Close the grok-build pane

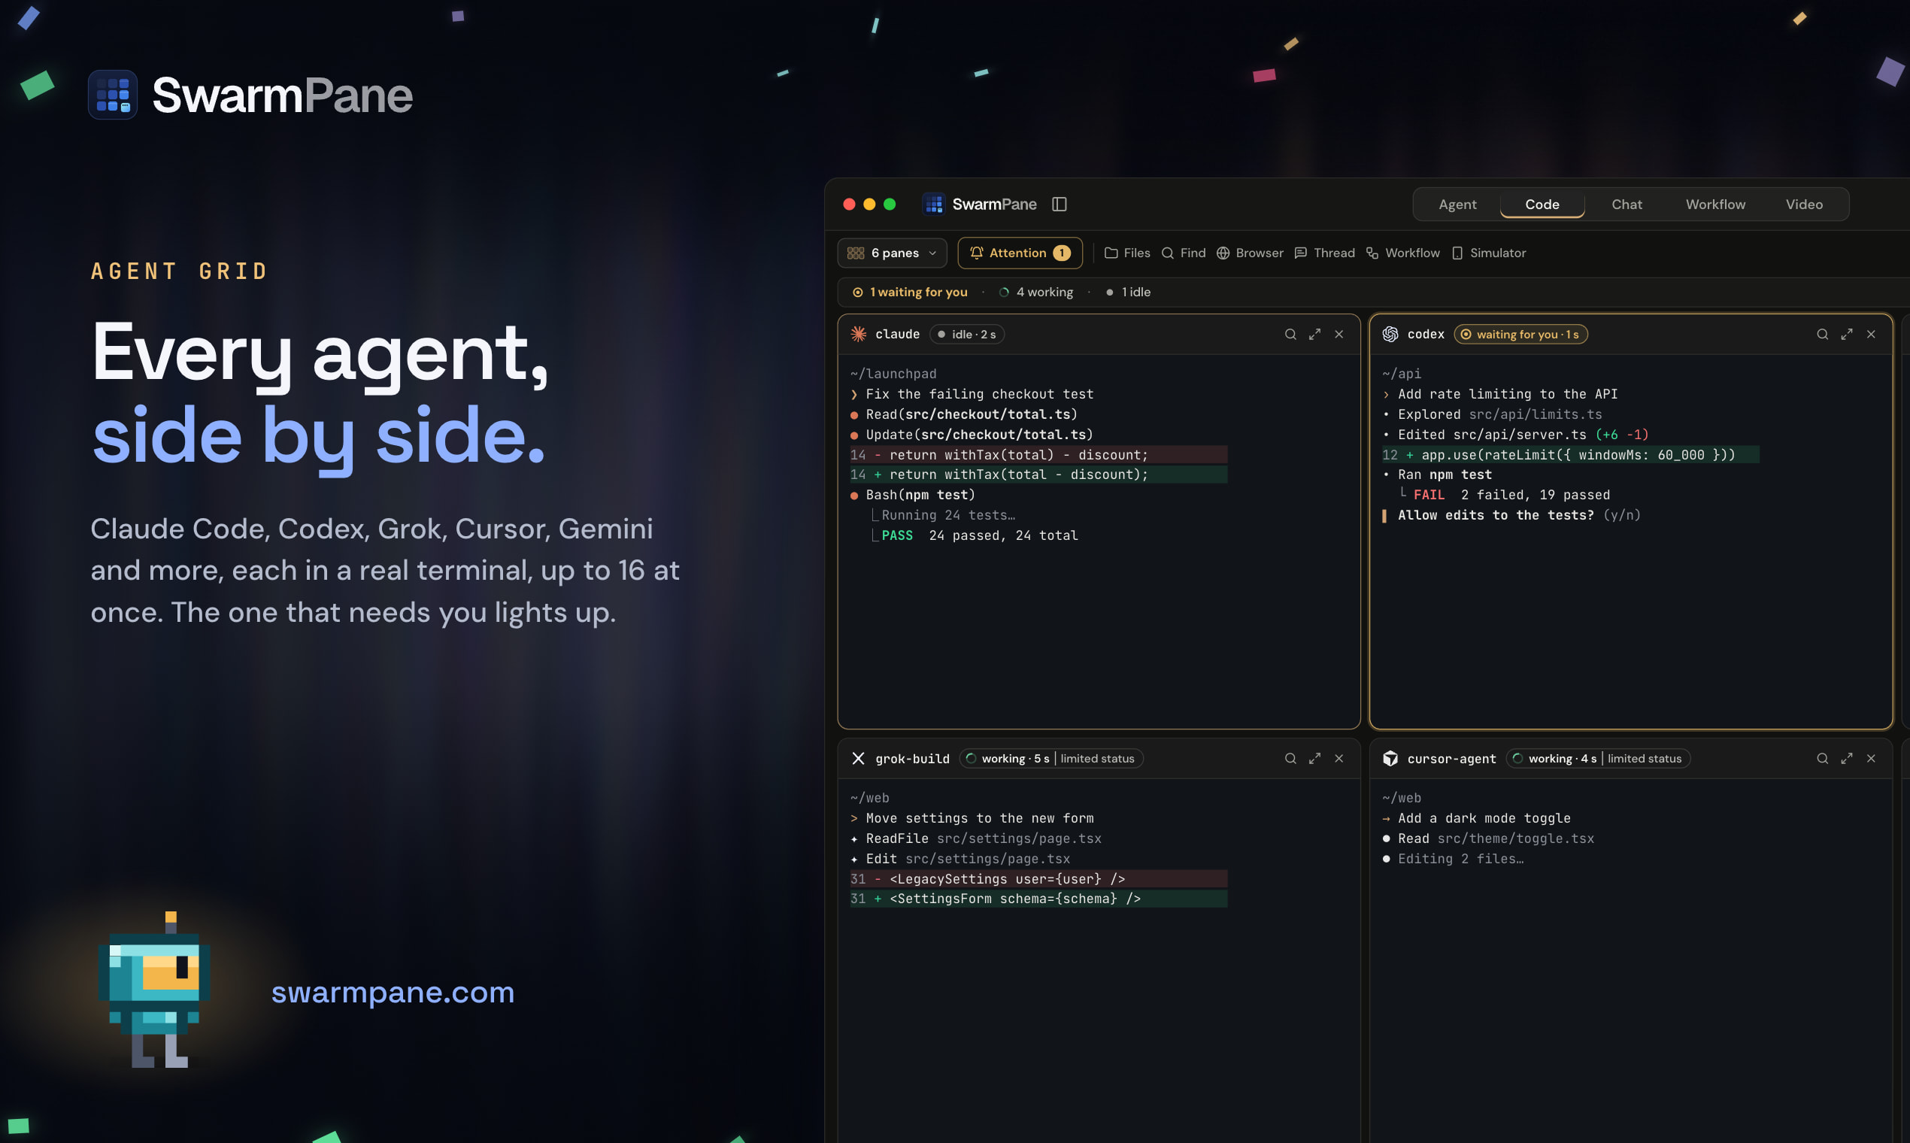click(1339, 759)
